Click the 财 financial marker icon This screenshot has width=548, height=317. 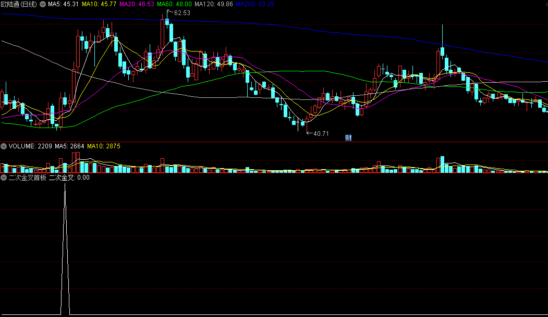348,138
